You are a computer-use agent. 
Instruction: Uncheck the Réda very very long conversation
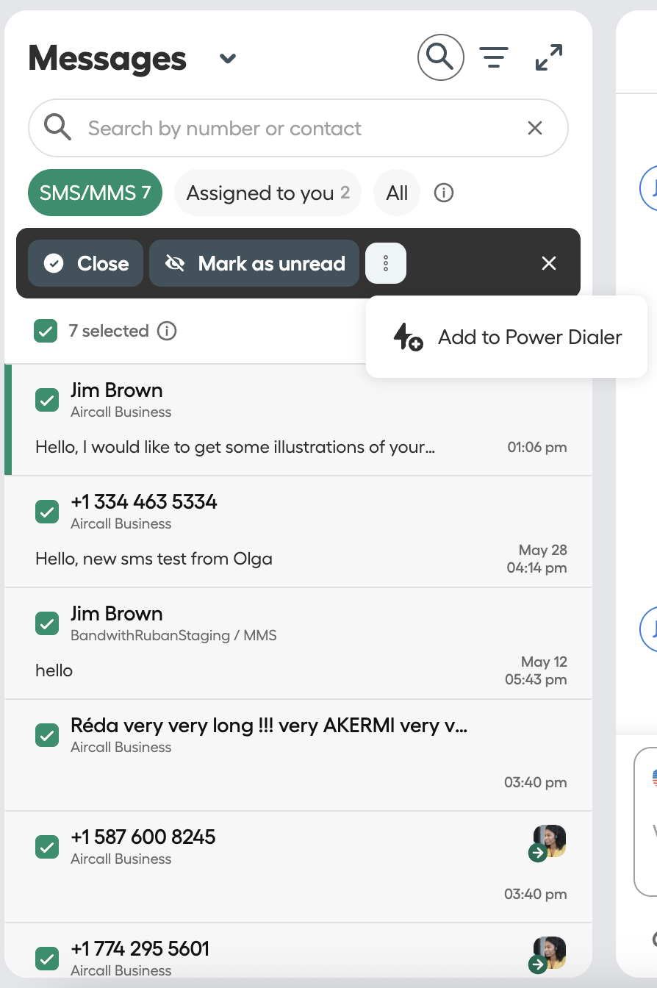click(x=47, y=736)
